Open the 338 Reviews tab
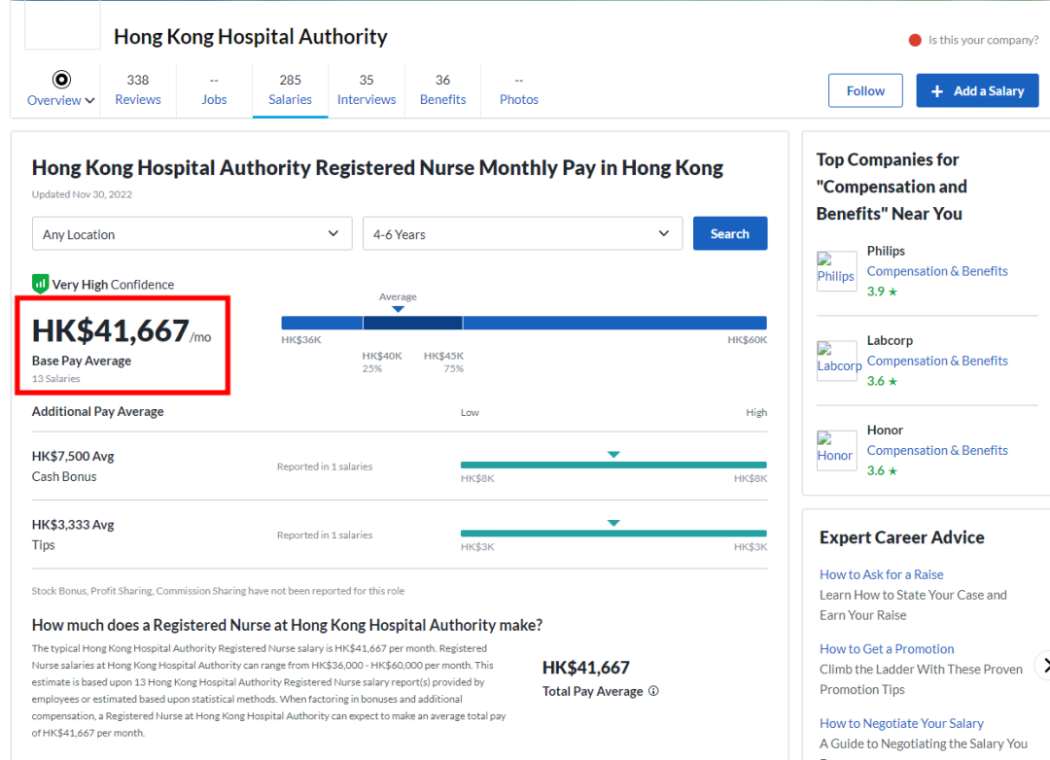This screenshot has width=1050, height=760. click(138, 89)
